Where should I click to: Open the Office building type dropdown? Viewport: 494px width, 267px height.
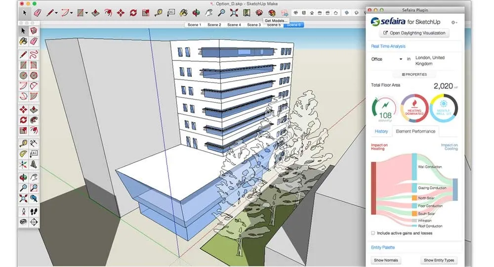(387, 59)
